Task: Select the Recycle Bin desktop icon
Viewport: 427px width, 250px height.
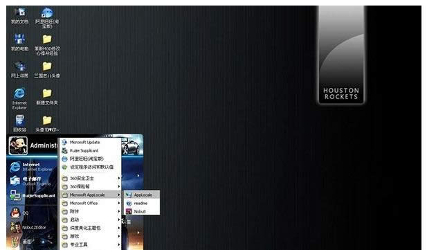Action: (x=19, y=123)
